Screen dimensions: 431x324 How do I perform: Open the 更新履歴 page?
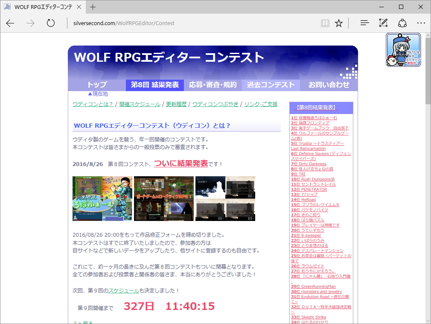pyautogui.click(x=177, y=103)
